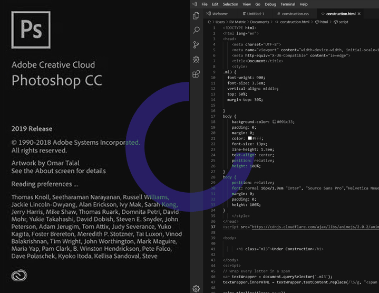
Task: Click the Creative Cloud logo on splash screen
Action: (x=19, y=276)
